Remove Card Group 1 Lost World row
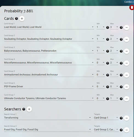The image size is (134, 137). (127, 27)
